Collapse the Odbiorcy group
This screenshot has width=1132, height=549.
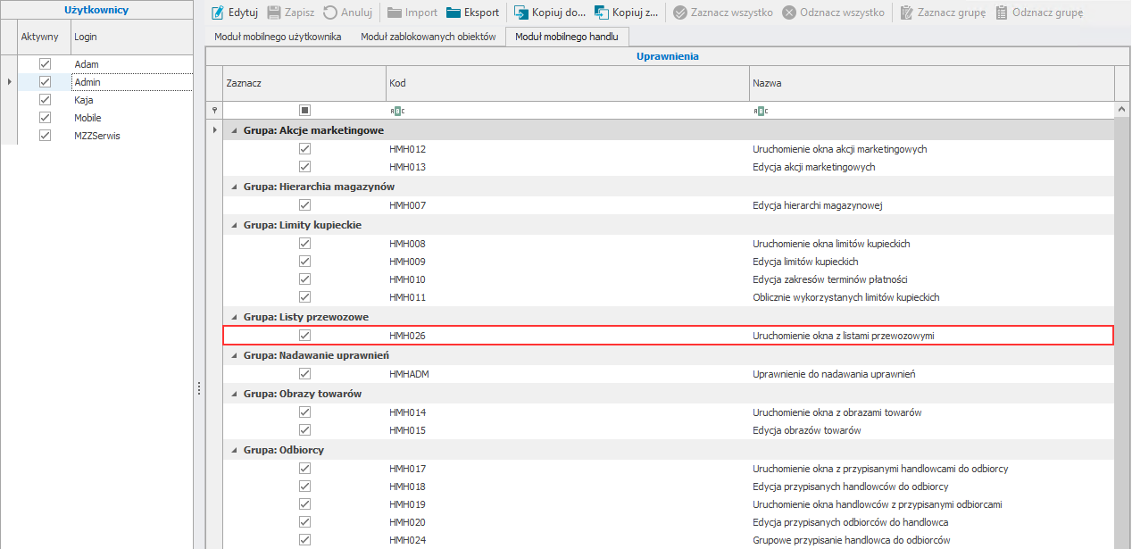coord(234,451)
